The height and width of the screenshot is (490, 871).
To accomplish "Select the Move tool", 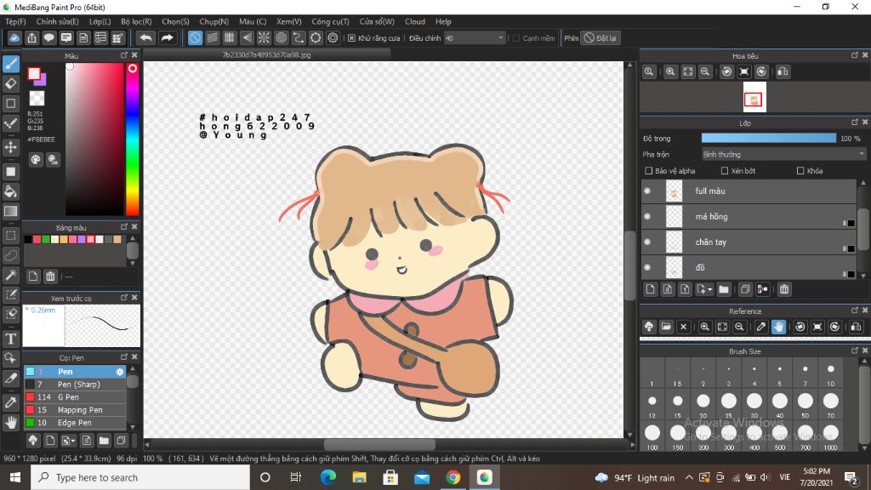I will [x=11, y=147].
